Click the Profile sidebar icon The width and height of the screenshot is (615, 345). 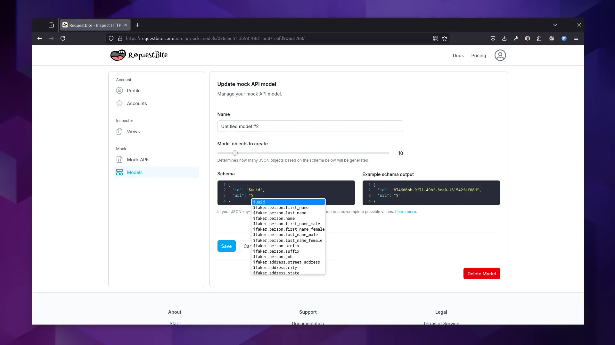click(119, 90)
